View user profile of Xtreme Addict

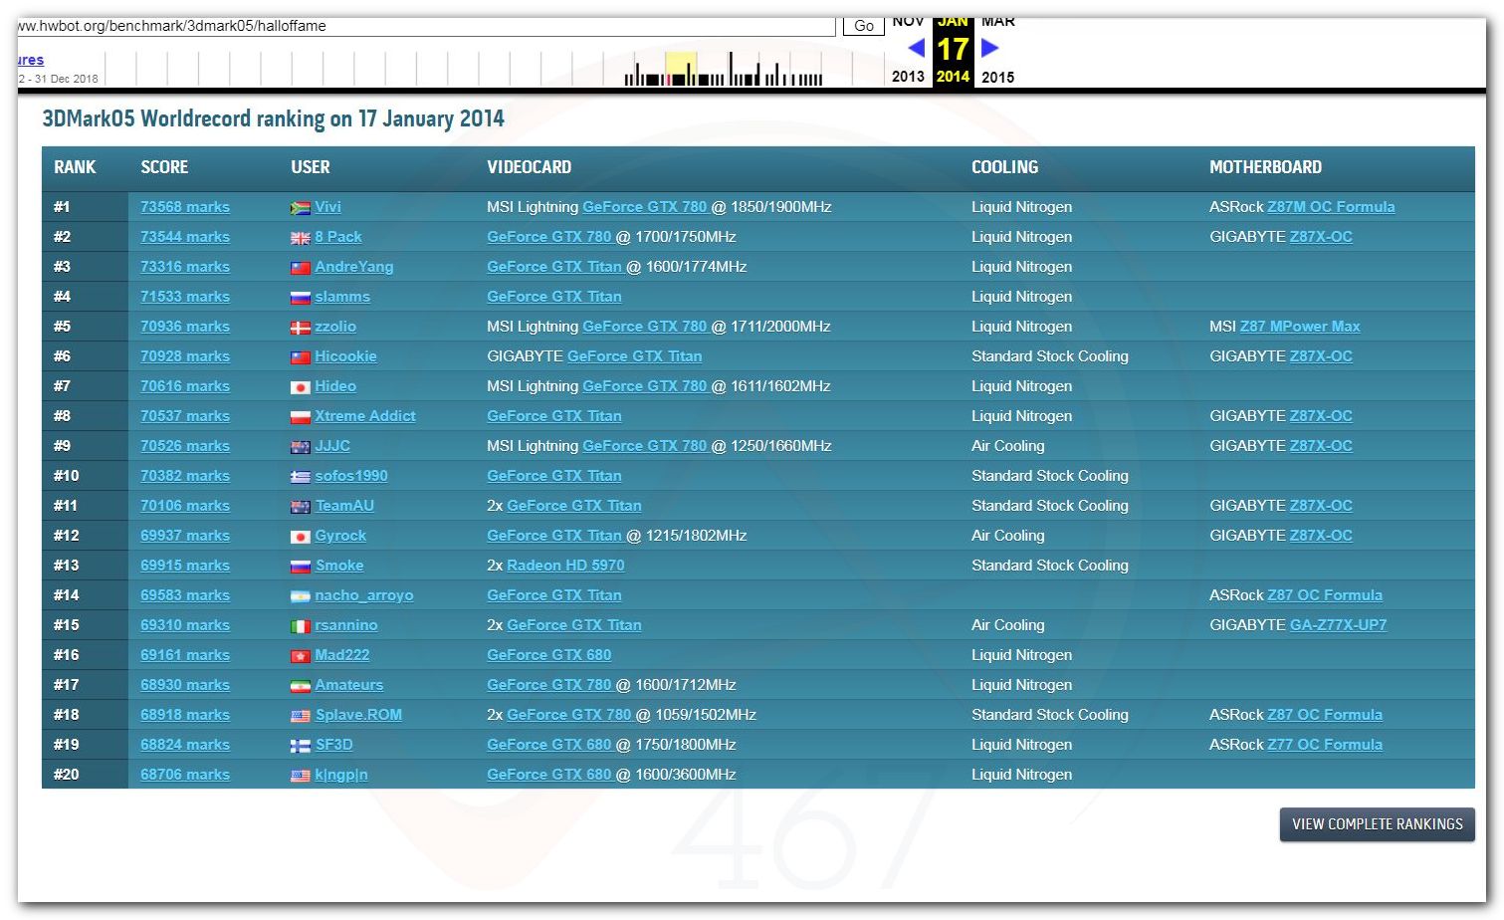(x=365, y=416)
